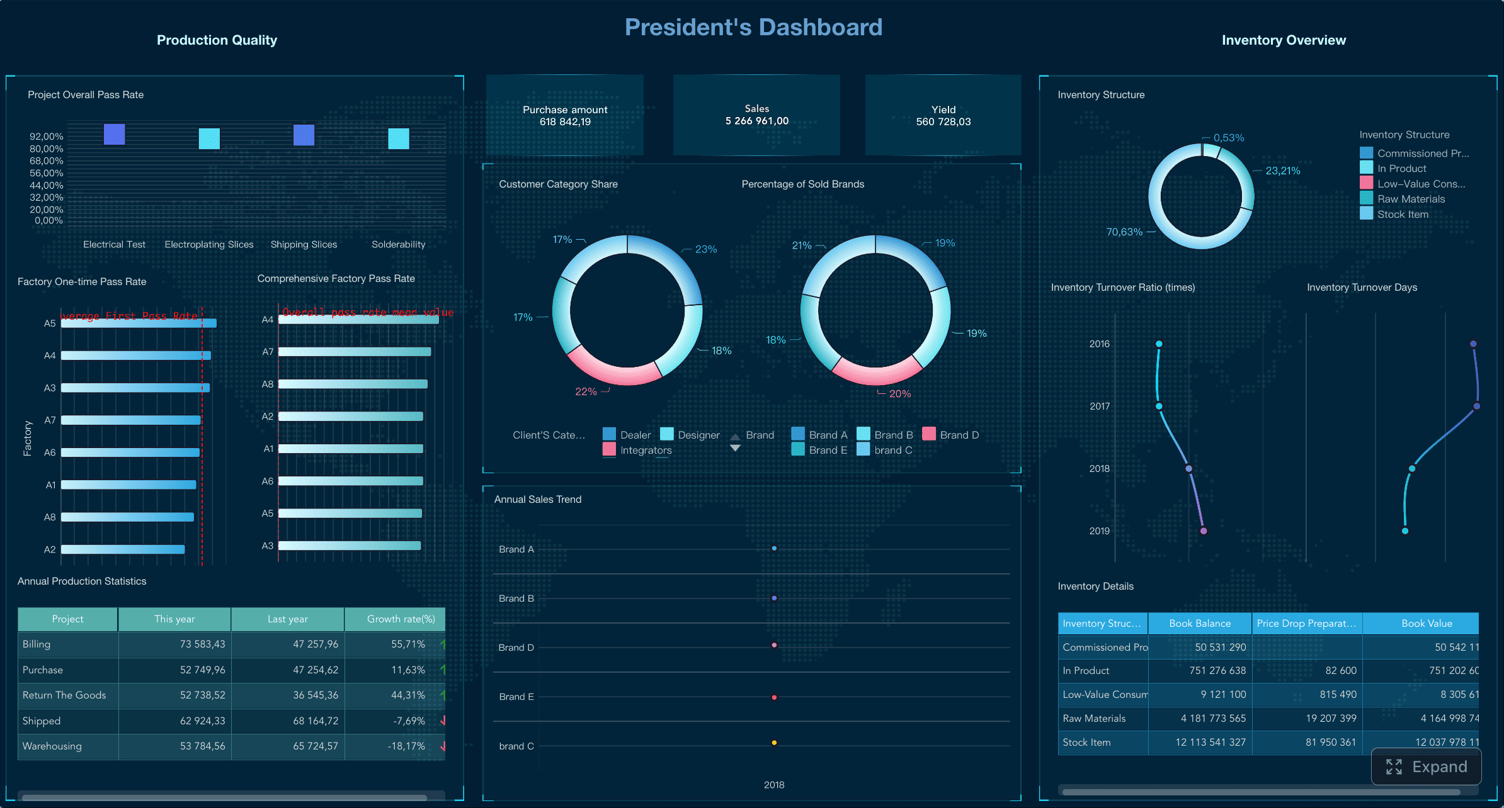Select the Inventory Overview section header
This screenshot has width=1504, height=808.
click(1284, 40)
